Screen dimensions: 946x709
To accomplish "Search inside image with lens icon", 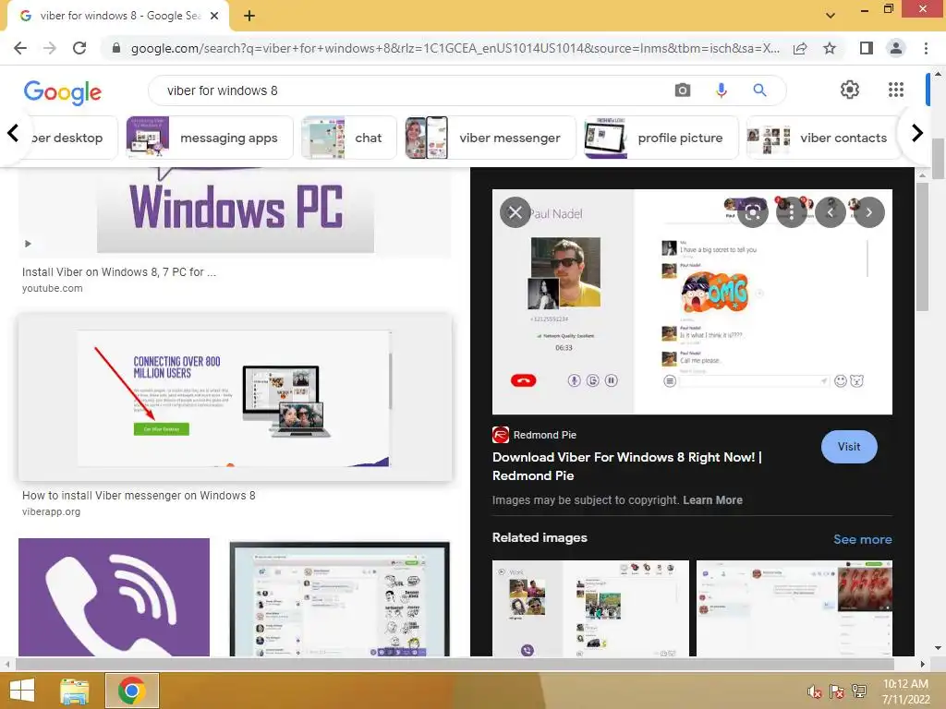I will (753, 212).
